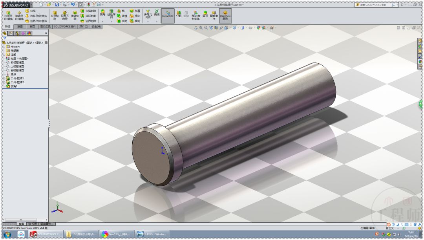
Task: Expand the History folder
Action: tap(4, 47)
